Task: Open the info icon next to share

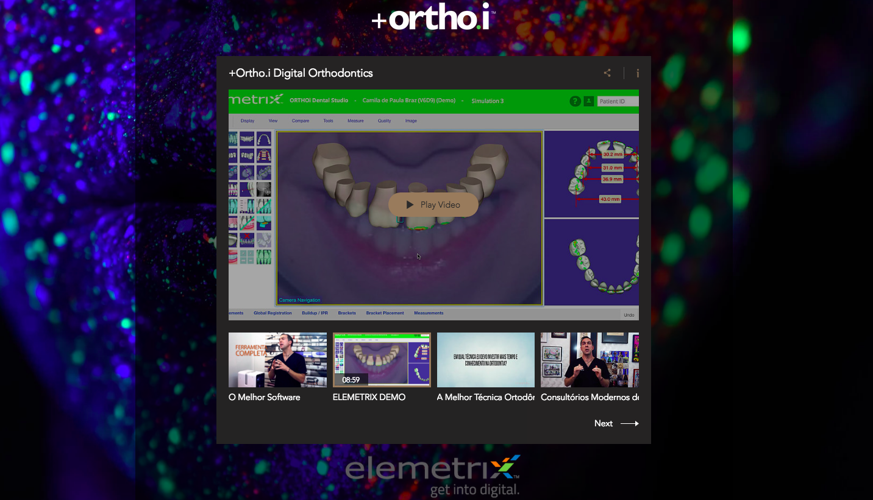Action: click(637, 73)
